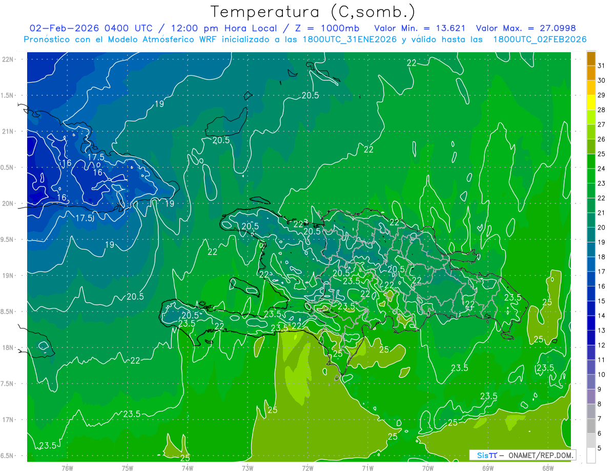Screen dimensions: 615x475
Task: Click the orange color bar segment between 30 and 31
Action: 591,73
